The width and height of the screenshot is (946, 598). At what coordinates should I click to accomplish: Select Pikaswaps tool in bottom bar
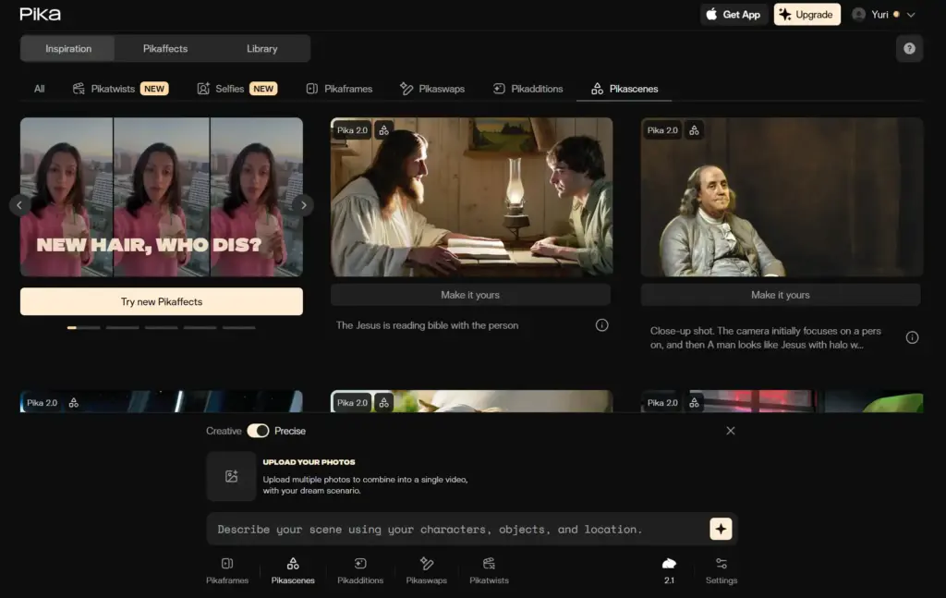(x=427, y=570)
